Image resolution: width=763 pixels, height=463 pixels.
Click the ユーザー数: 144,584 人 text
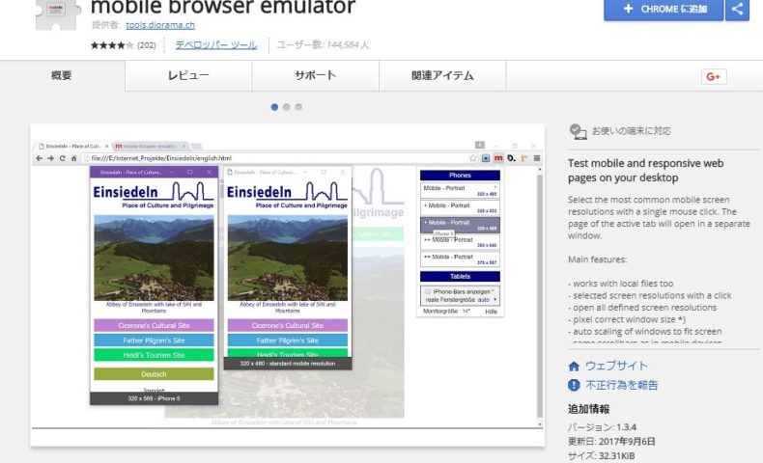click(323, 45)
